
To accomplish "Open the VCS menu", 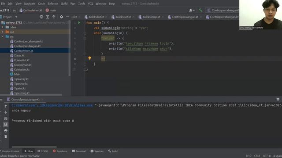I will (90, 4).
